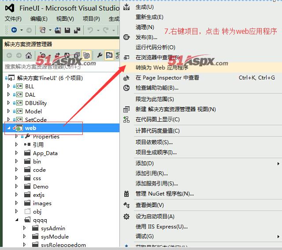
Task: Click the Open File folder icon
Action: (58, 30)
